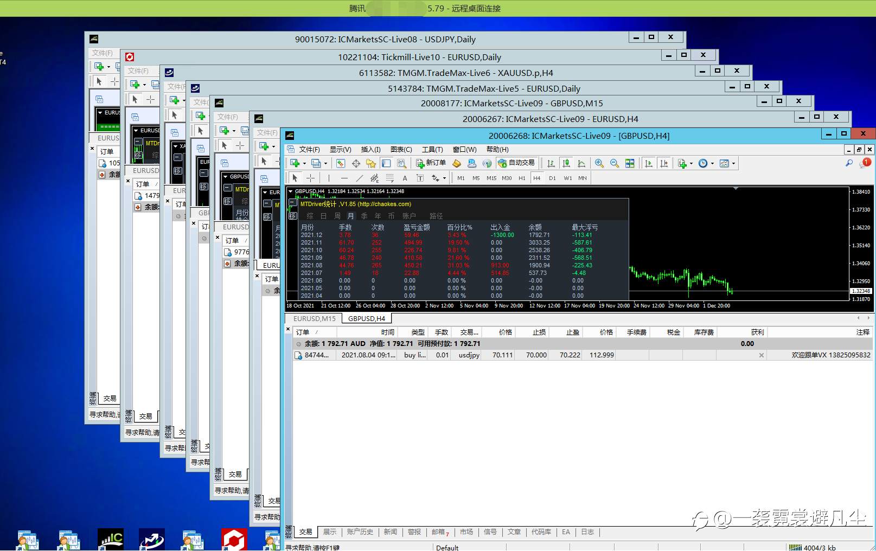Toggle the 自动交易 auto trading button
Screen dimensions: 876x551
[x=516, y=163]
